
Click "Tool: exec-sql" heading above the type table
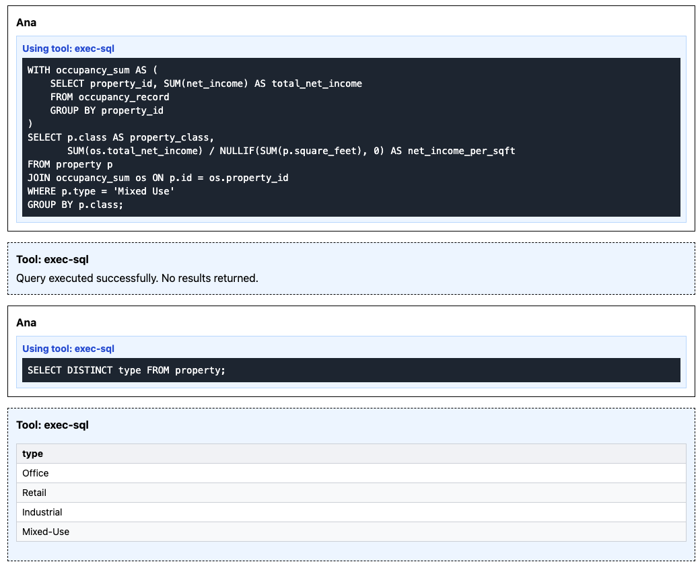pos(53,425)
